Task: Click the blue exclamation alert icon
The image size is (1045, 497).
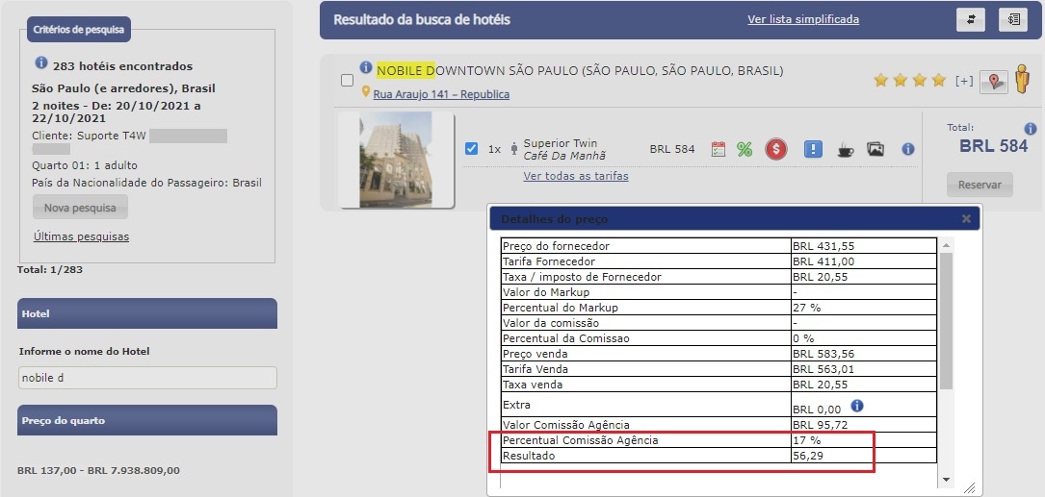Action: (813, 149)
